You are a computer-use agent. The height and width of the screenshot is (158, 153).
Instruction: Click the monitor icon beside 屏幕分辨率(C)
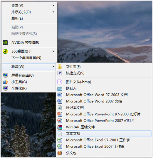click(x=5, y=75)
